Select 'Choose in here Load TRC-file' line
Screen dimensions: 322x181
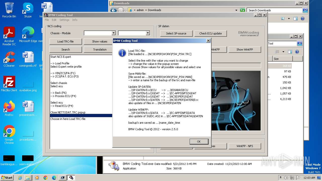(x=68, y=119)
